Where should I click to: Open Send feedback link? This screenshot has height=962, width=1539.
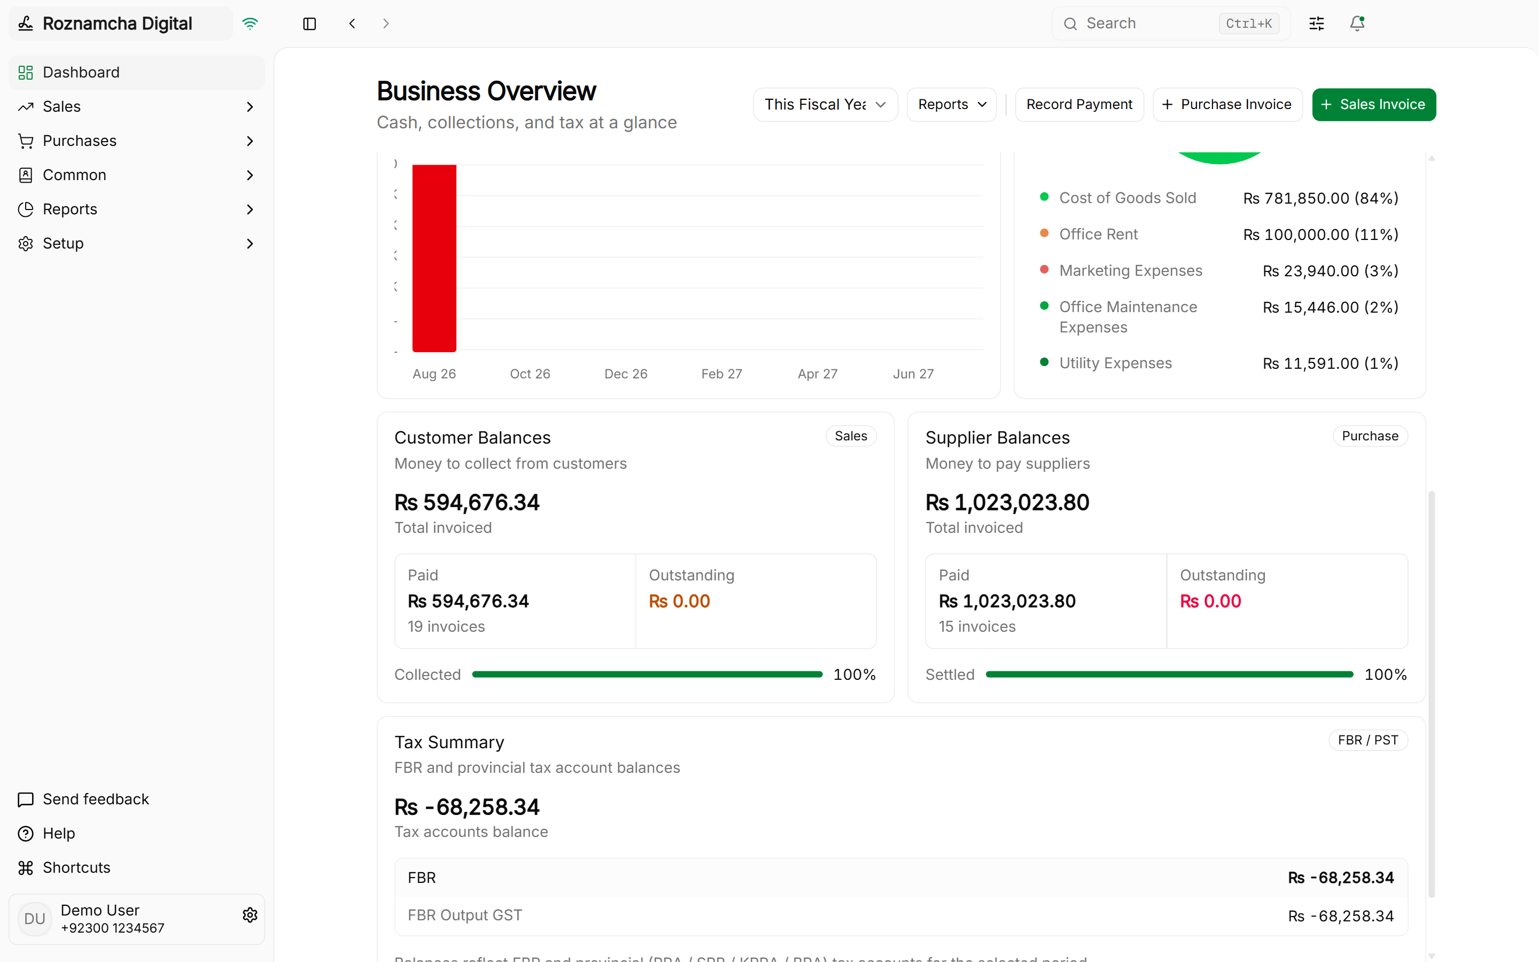[x=137, y=800]
